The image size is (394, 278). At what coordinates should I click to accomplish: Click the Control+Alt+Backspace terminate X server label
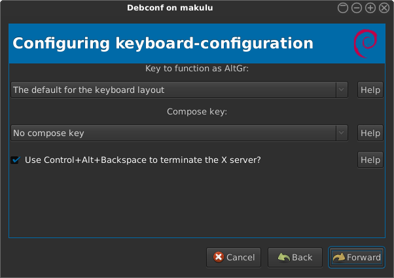pos(143,159)
